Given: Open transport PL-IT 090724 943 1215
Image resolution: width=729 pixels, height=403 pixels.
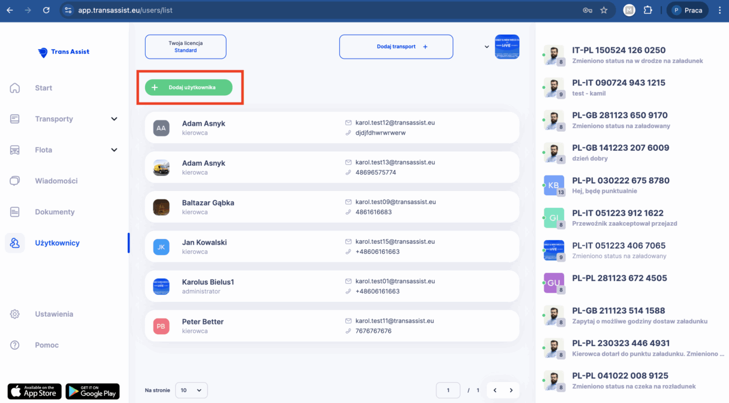Looking at the screenshot, I should point(619,83).
